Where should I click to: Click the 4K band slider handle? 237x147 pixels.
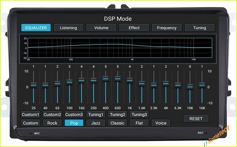coord(166,84)
